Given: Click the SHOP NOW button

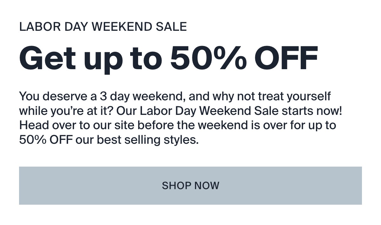Looking at the screenshot, I should coord(190,186).
